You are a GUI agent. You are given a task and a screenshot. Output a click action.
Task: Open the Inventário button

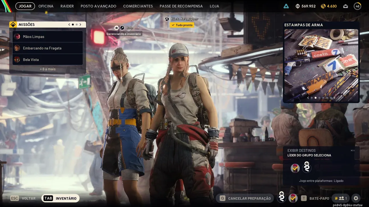pyautogui.click(x=61, y=198)
